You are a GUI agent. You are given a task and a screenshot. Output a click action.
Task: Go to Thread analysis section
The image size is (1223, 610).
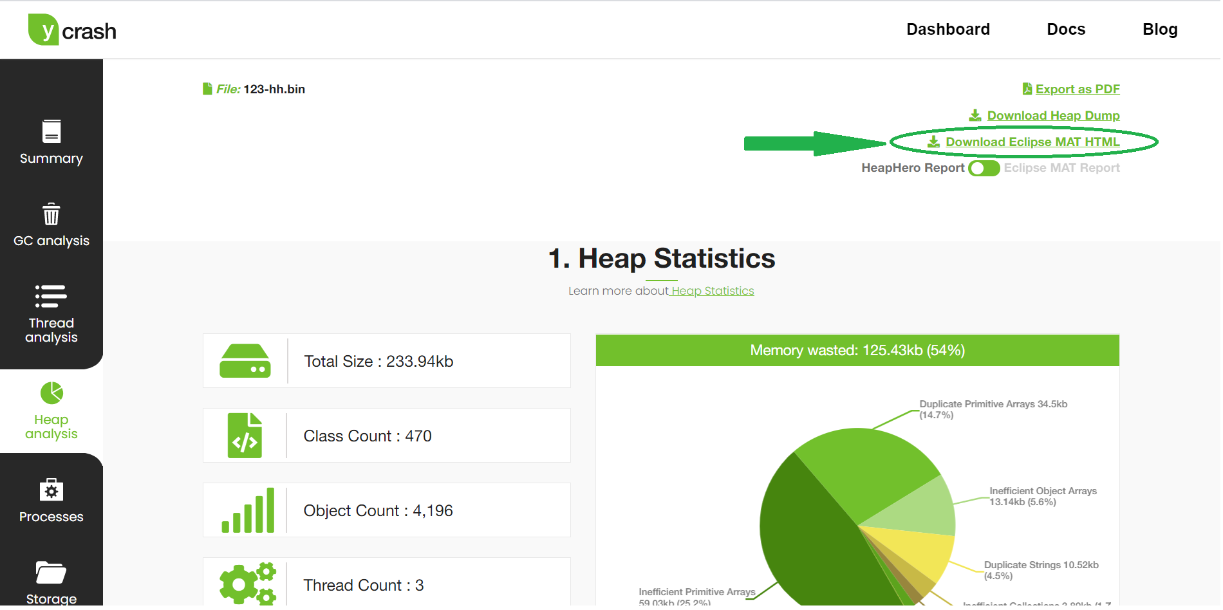click(51, 314)
